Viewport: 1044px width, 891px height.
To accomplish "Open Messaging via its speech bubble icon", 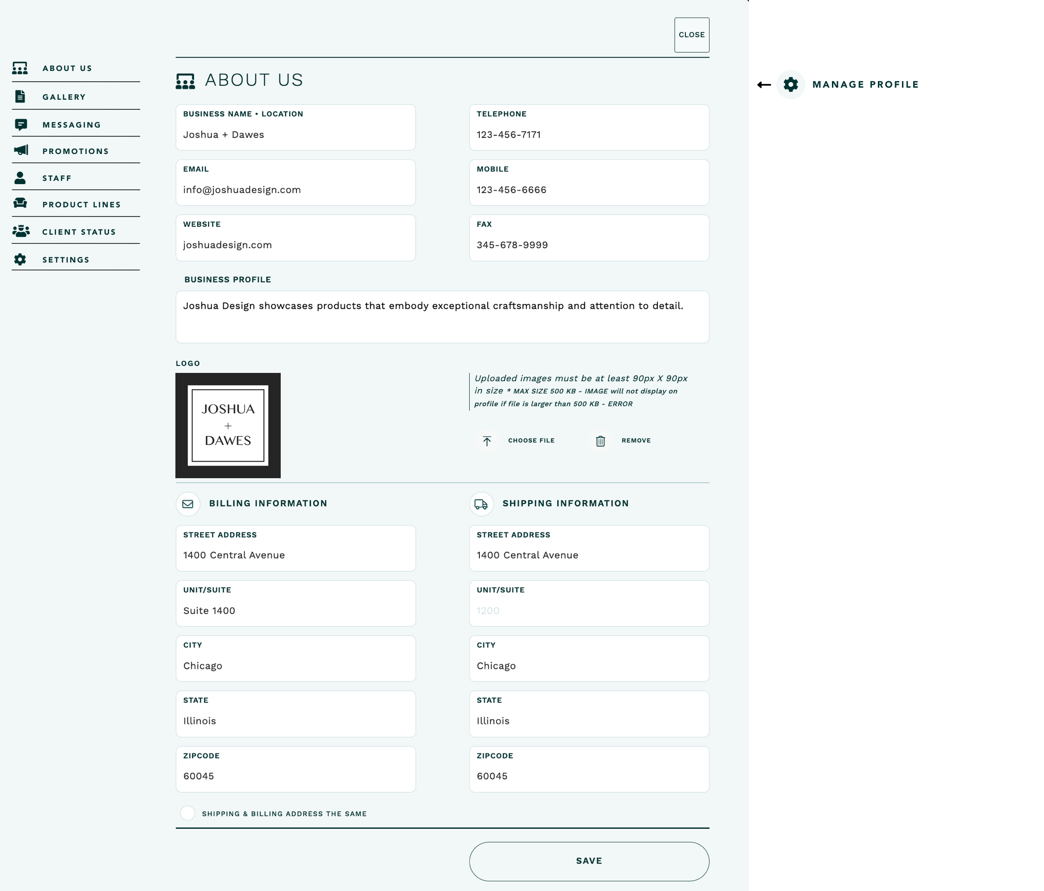I will [x=20, y=124].
